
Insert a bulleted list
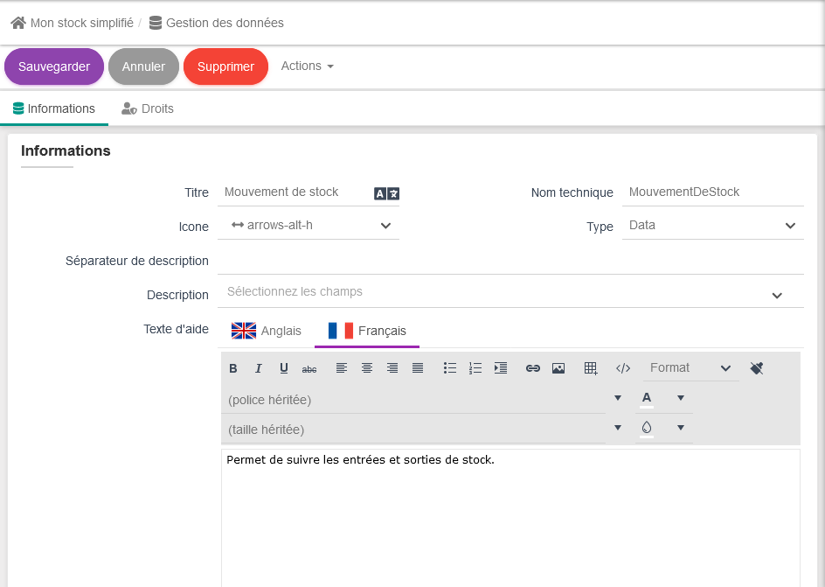450,368
